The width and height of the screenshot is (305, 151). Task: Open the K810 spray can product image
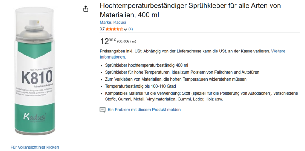35,73
